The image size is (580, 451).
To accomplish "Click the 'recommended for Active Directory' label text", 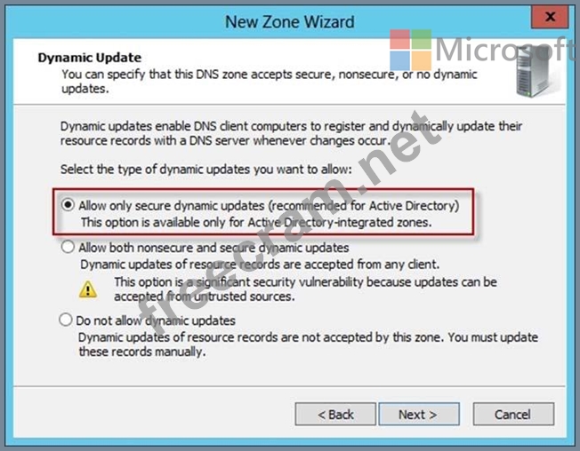I will (365, 205).
